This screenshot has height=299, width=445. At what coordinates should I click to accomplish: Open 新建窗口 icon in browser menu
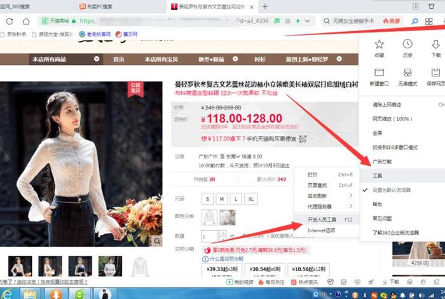[x=379, y=73]
